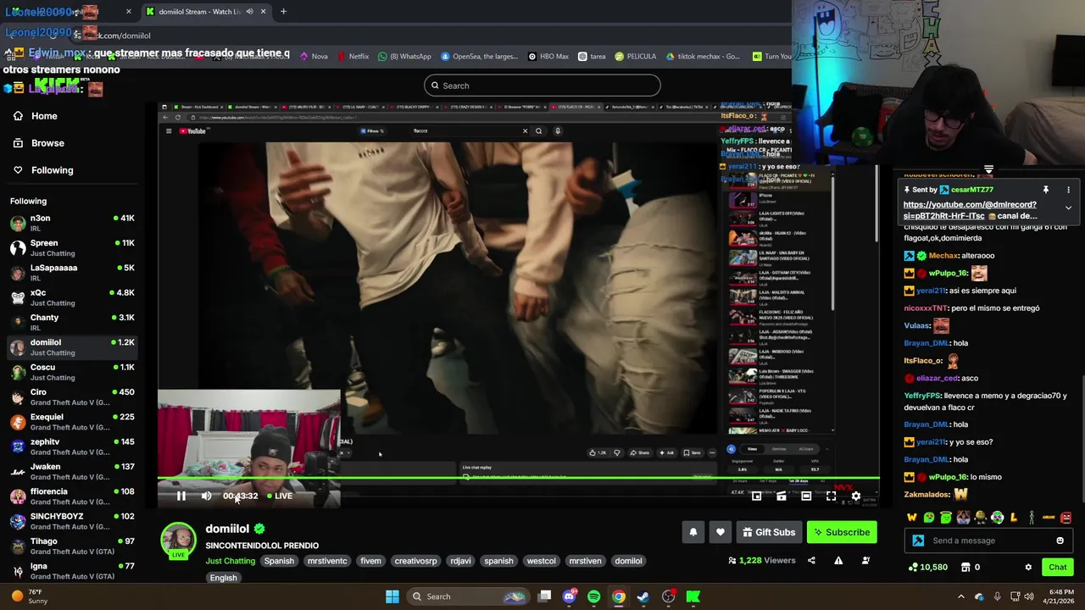
Task: Open Netflix bookmark
Action: coord(353,57)
